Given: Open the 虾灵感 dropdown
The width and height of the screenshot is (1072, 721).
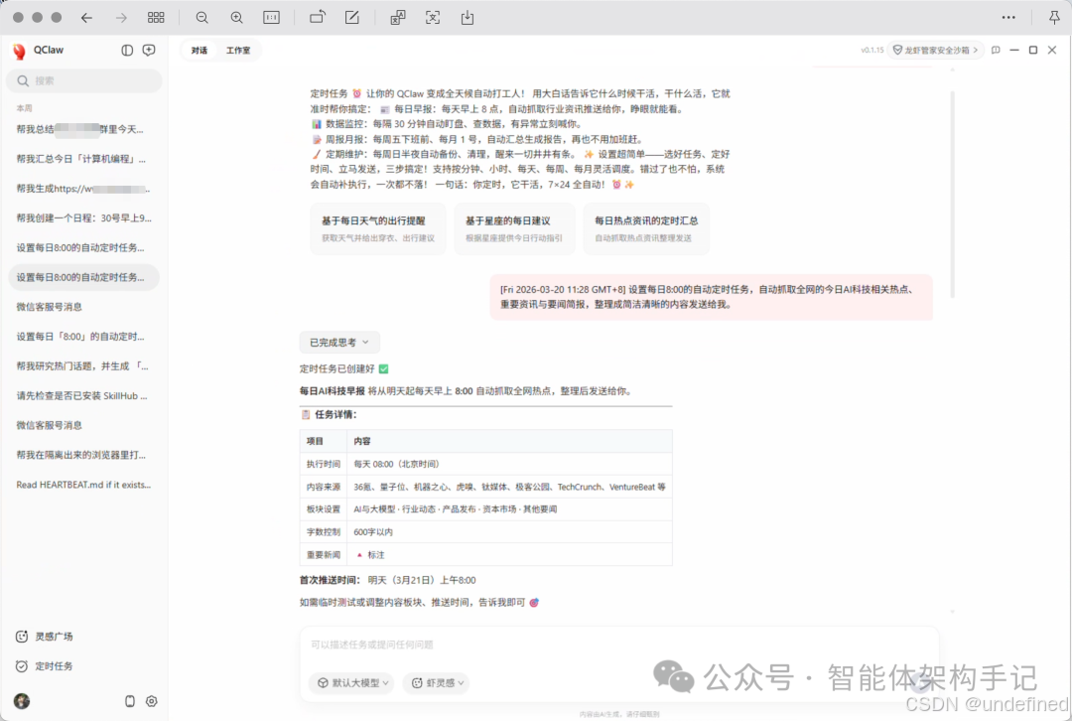Looking at the screenshot, I should coord(438,682).
